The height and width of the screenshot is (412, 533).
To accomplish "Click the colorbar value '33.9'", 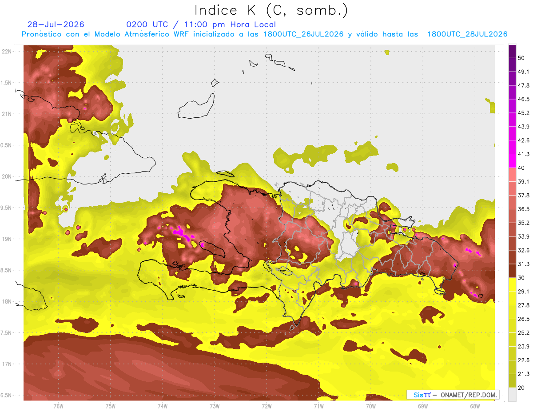I will point(524,236).
